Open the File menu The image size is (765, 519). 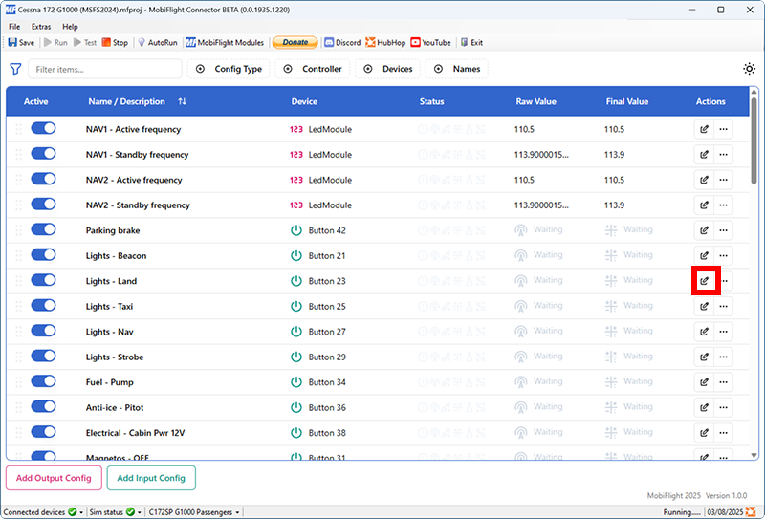click(14, 27)
